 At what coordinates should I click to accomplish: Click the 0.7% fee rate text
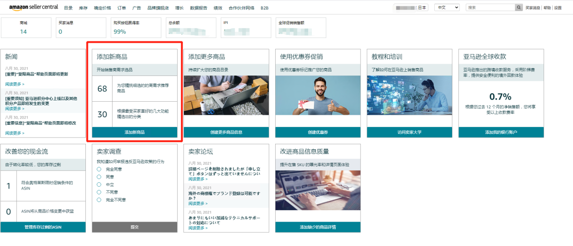click(x=500, y=96)
